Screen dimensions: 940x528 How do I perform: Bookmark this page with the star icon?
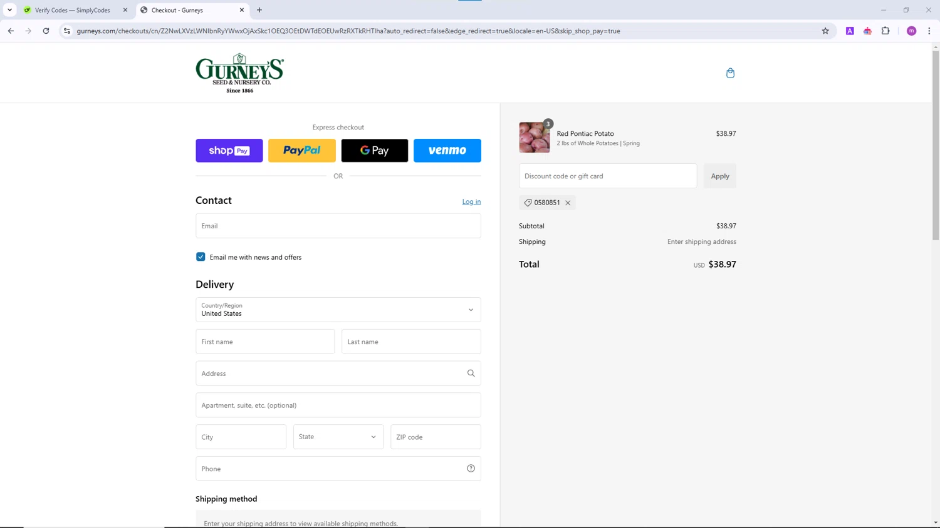(x=825, y=31)
